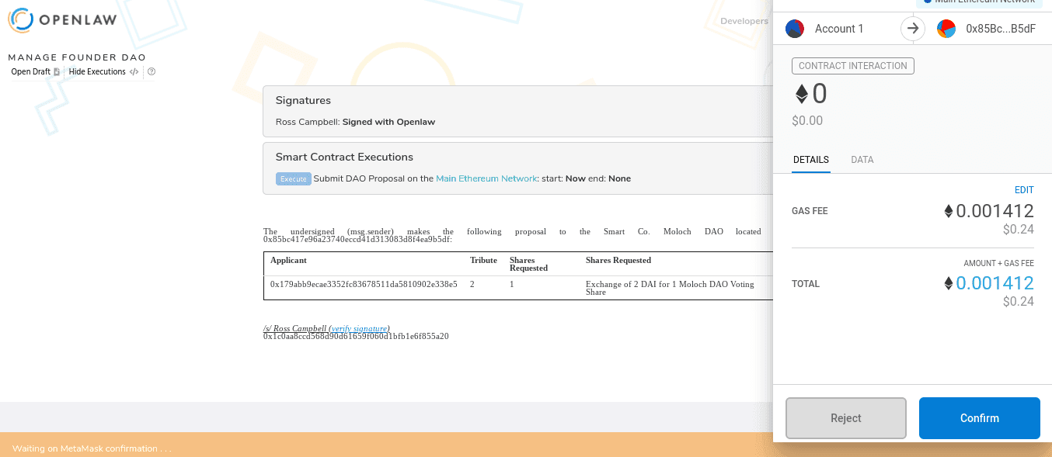The width and height of the screenshot is (1052, 457).
Task: Click applicant address 0x179abb9ecae3352fc...
Action: (x=364, y=284)
